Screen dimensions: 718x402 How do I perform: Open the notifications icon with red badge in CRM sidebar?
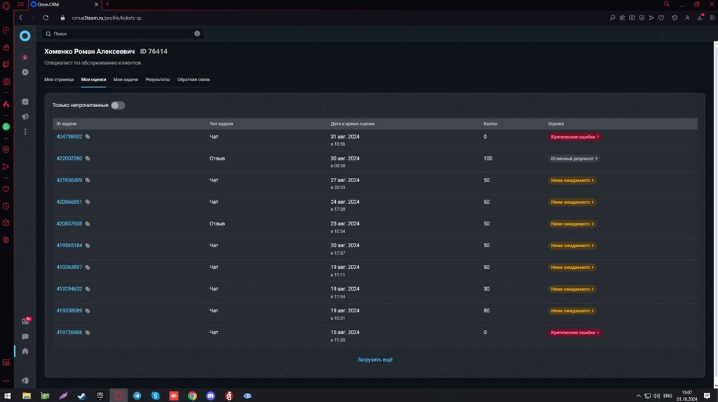click(x=26, y=321)
